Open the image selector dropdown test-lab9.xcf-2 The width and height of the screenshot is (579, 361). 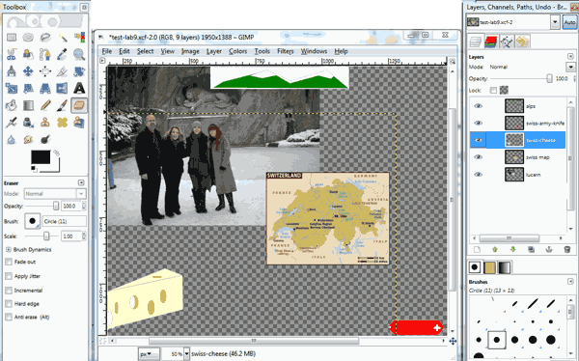pyautogui.click(x=555, y=22)
